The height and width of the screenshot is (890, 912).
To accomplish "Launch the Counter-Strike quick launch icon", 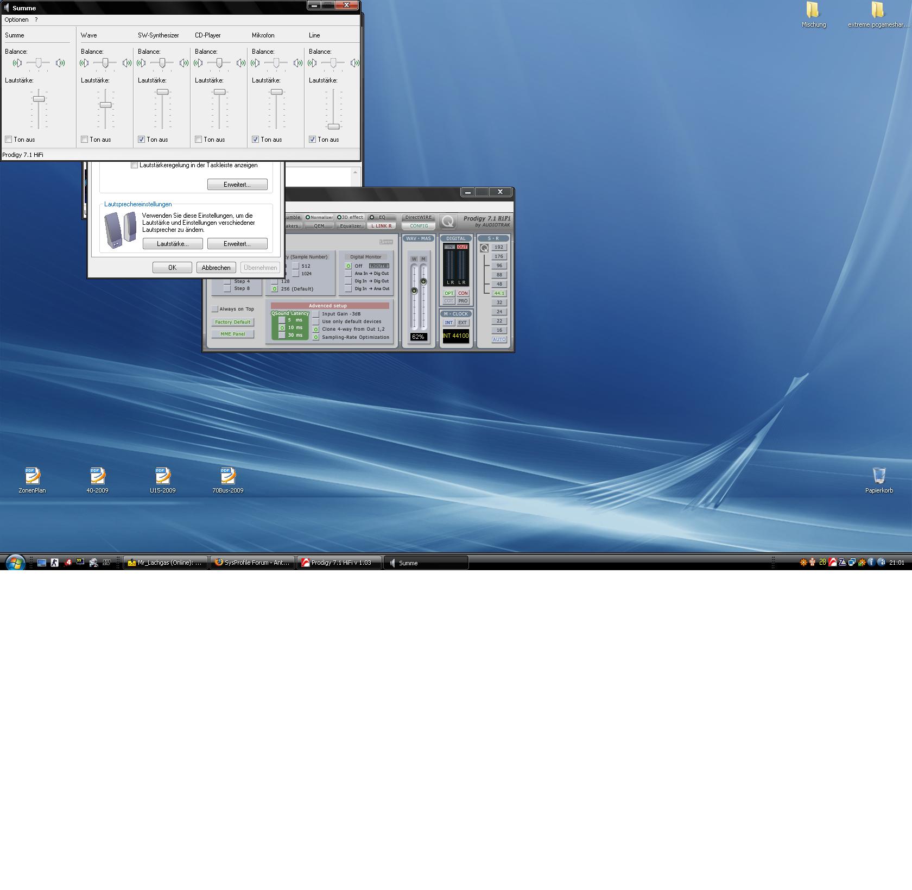I will (54, 563).
